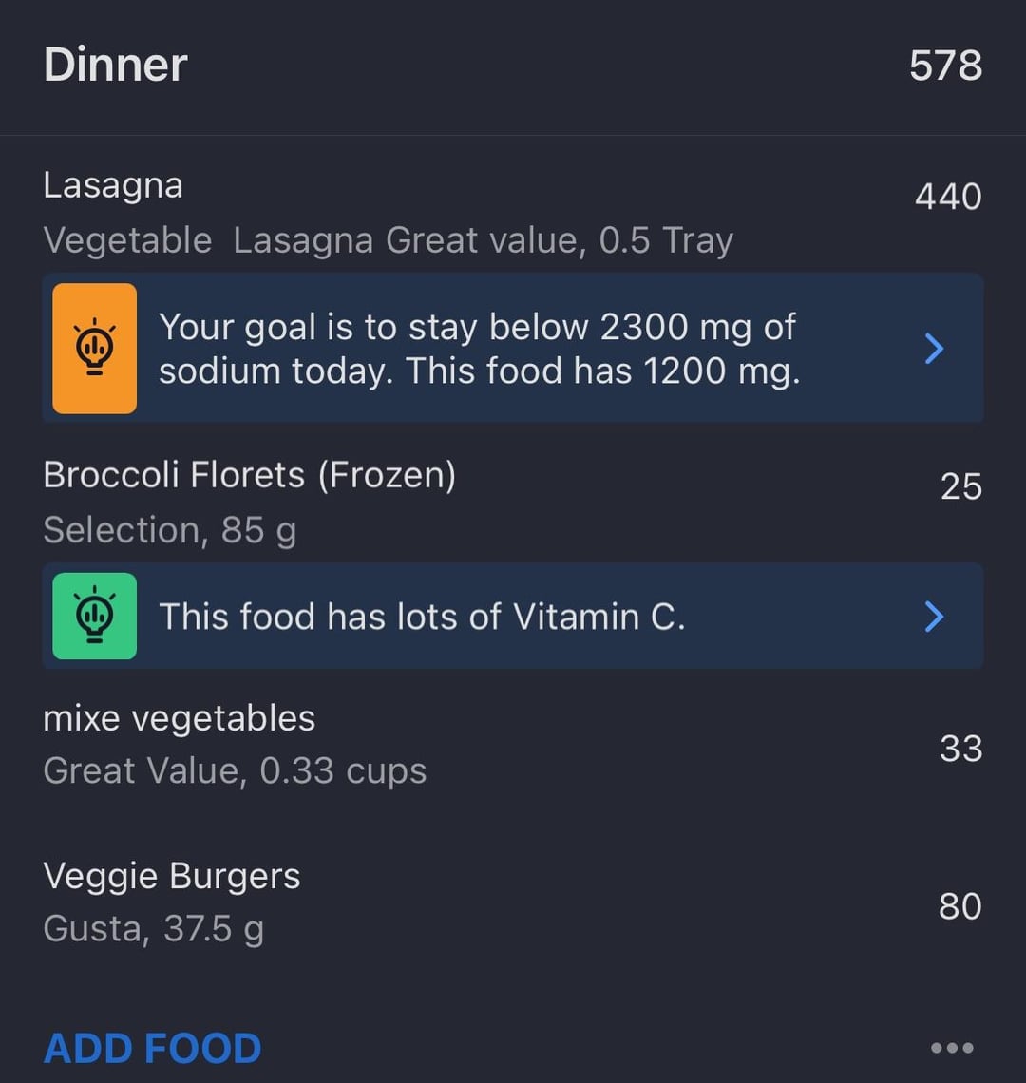Viewport: 1026px width, 1083px height.
Task: Tap the Dinner meal header
Action: coord(116,65)
